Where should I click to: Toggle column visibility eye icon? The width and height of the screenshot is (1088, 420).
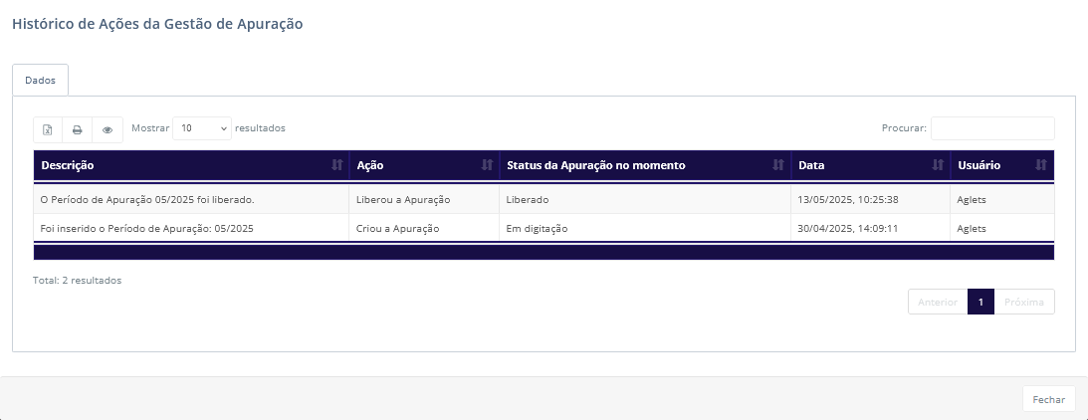108,129
